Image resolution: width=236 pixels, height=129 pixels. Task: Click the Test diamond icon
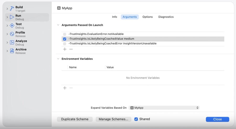(12, 26)
